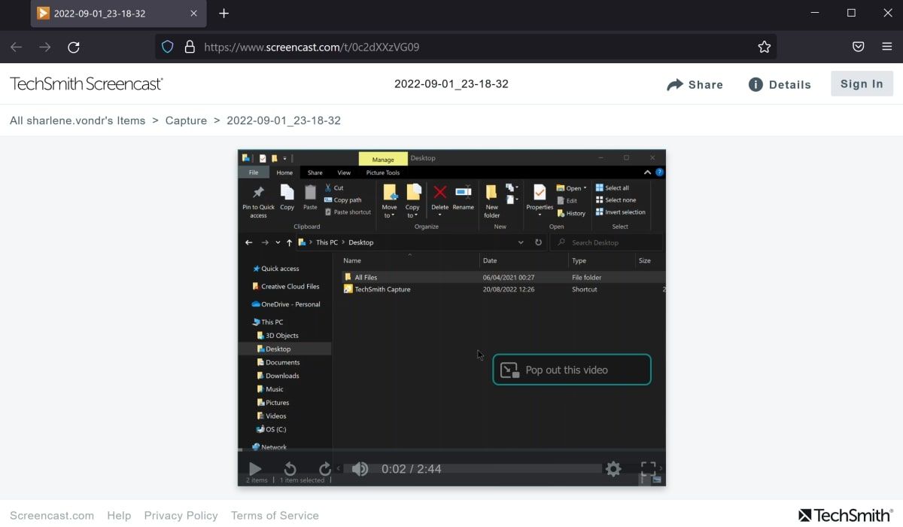
Task: Skip forward with the forward-arrow icon
Action: point(325,469)
